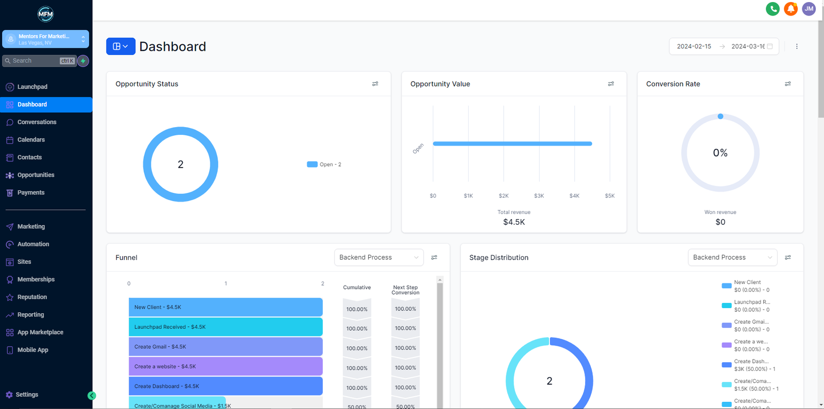Click the start date 2024-02-15 field

(694, 46)
